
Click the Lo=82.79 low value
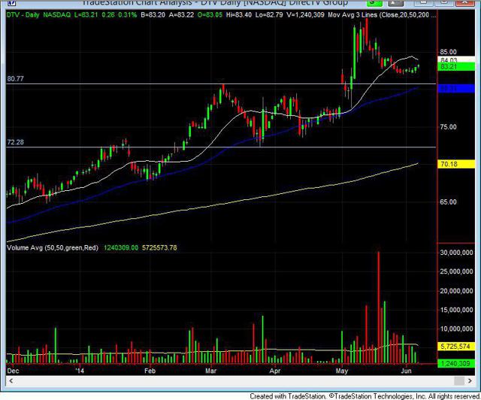pos(269,15)
